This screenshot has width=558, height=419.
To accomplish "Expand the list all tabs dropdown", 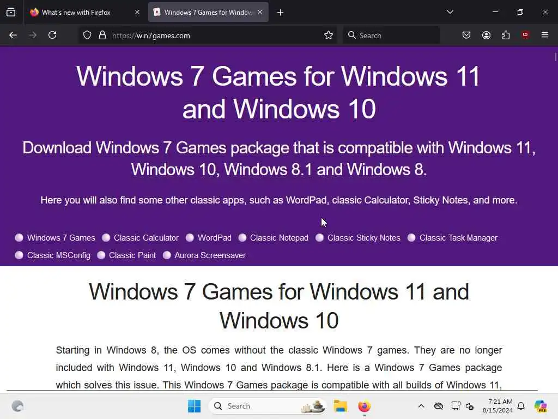I will [x=450, y=12].
